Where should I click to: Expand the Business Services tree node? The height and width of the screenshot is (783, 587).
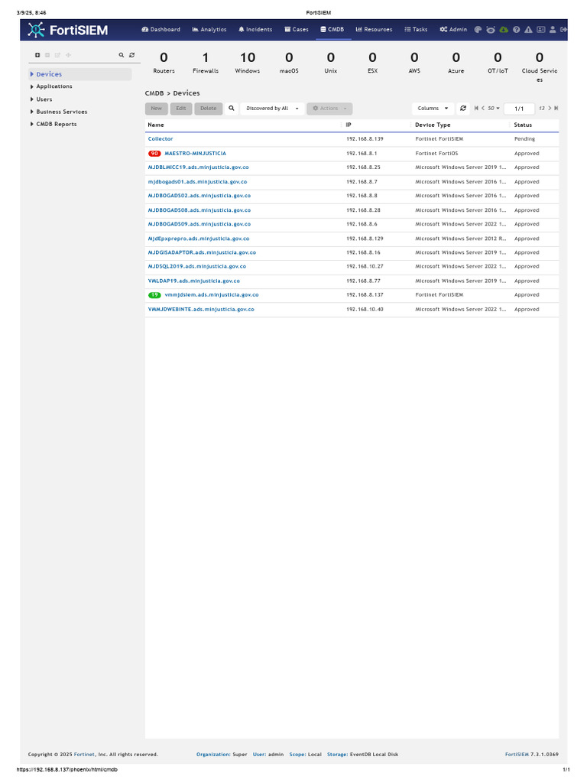32,112
